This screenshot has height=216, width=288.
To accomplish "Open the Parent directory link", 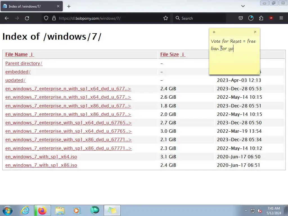I will pyautogui.click(x=24, y=63).
